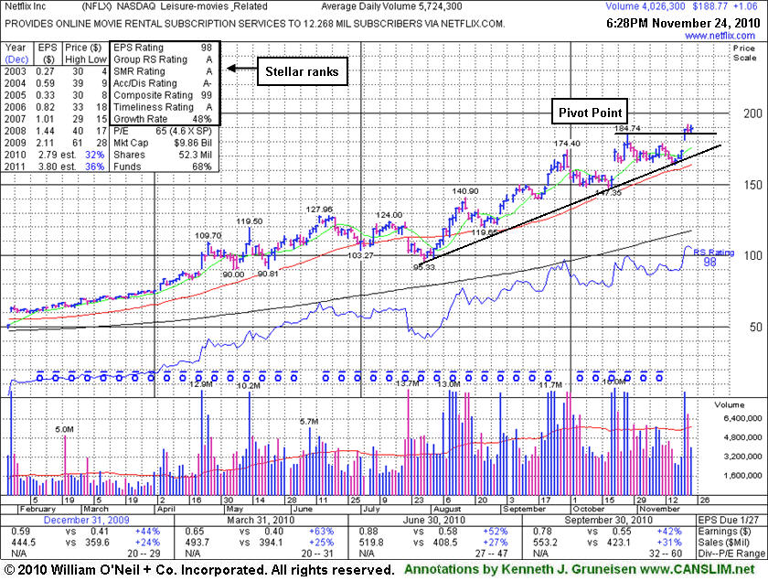768x581 pixels.
Task: Click the March 31, 2010 quarter heading
Action: (261, 521)
